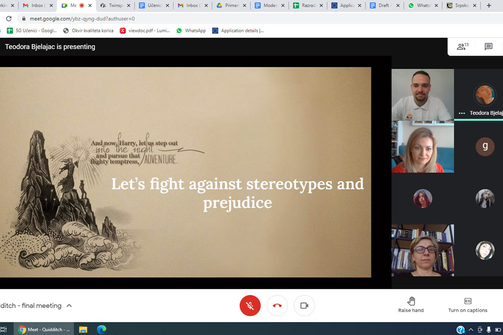The image size is (503, 335).
Task: Expand meeting details with the up chevron
Action: click(x=69, y=306)
